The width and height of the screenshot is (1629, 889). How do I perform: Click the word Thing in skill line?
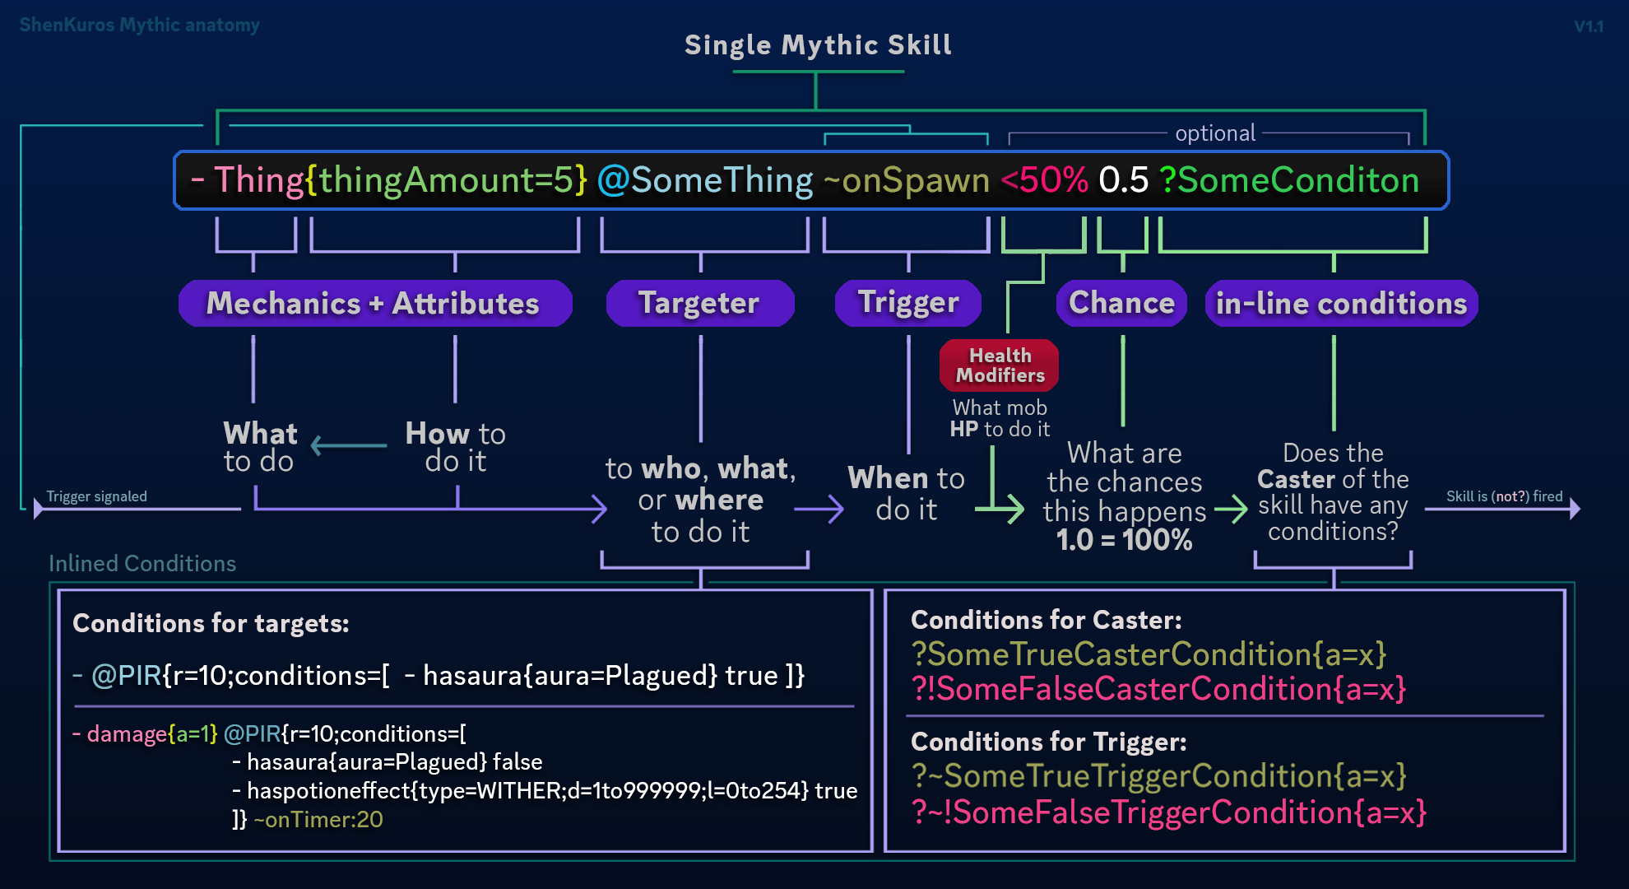[x=259, y=179]
